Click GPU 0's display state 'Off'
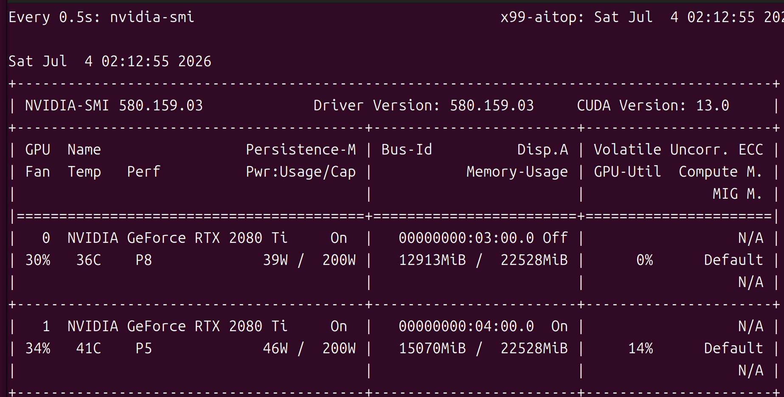784x397 pixels. point(555,238)
